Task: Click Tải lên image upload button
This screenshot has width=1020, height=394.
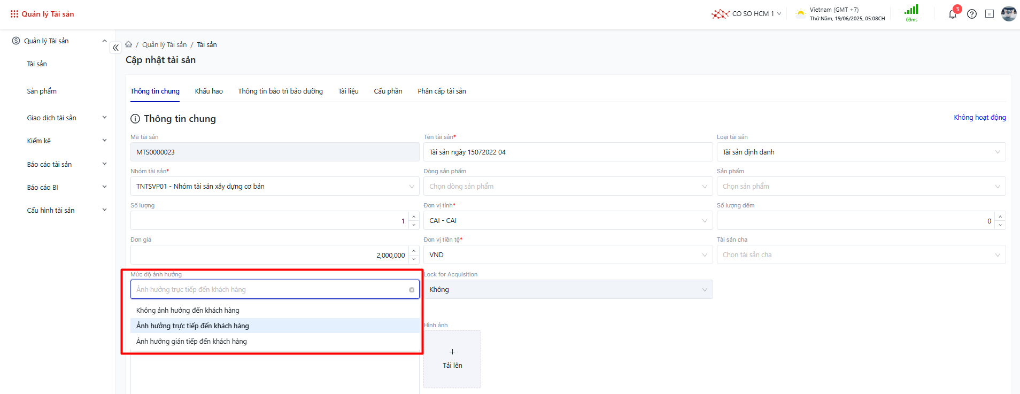Action: coord(452,359)
